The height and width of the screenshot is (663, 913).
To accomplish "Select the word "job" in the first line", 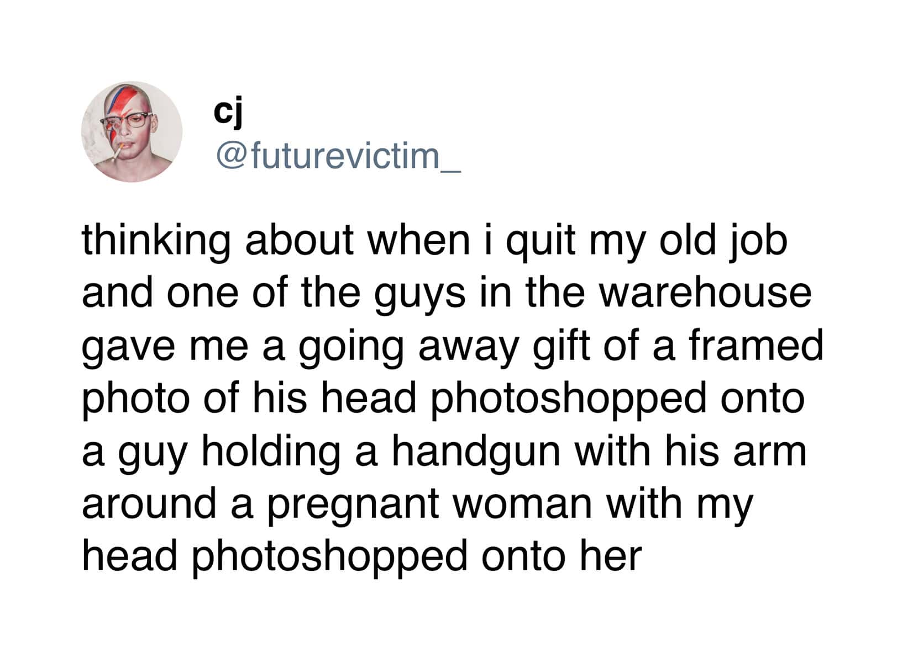I will tap(763, 241).
